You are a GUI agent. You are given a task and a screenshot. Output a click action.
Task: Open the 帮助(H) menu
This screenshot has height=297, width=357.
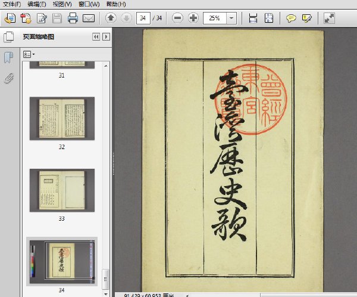point(116,4)
